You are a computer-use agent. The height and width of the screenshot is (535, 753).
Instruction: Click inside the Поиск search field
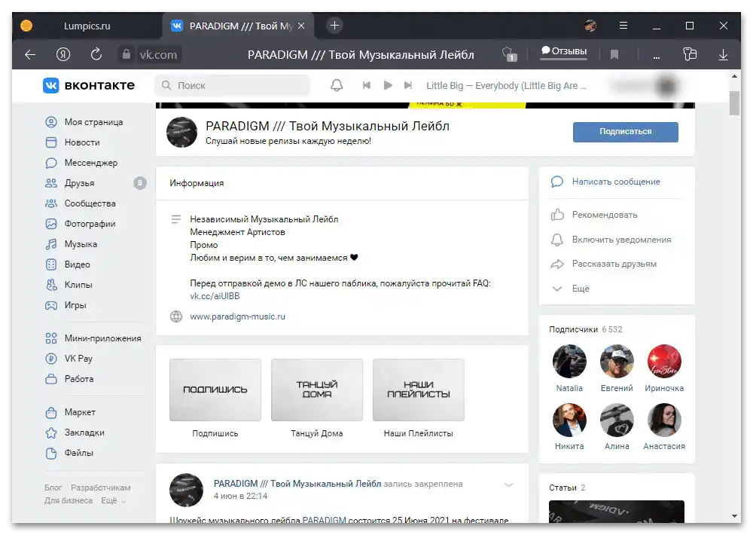coord(233,86)
